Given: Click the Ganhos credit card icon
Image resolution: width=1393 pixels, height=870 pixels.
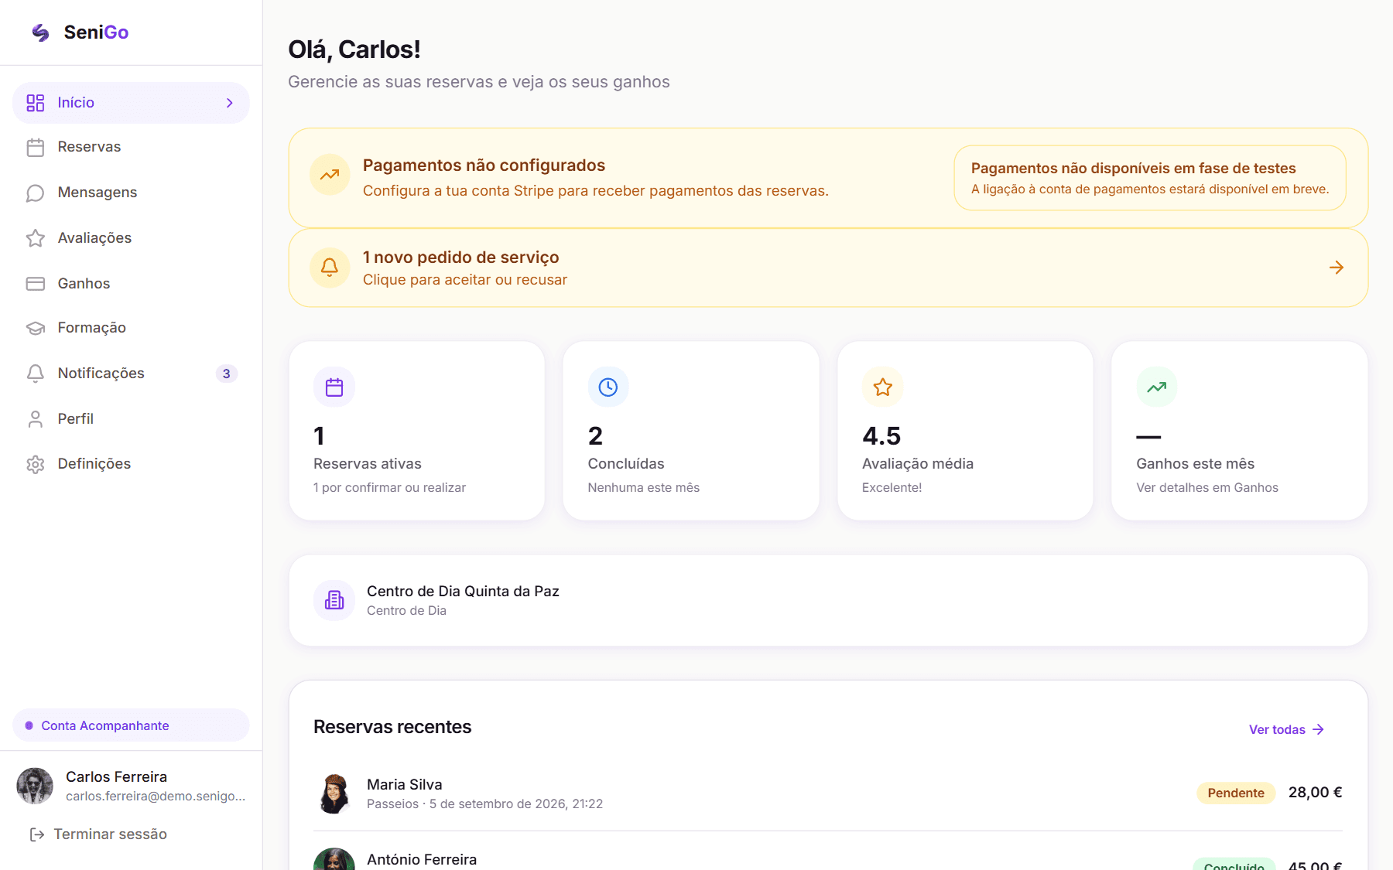Looking at the screenshot, I should tap(36, 284).
